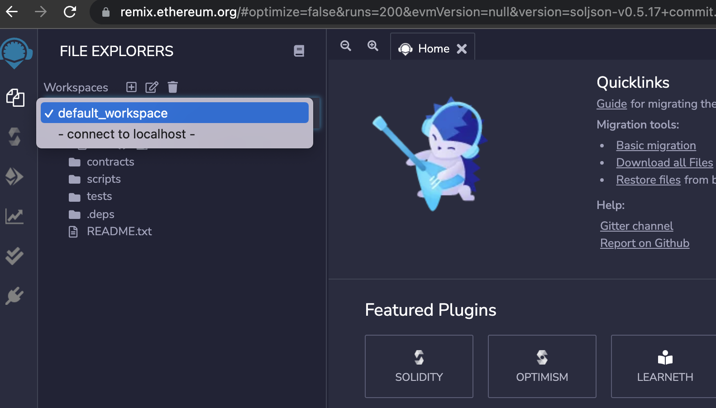Open the Gitter channel link
Viewport: 716px width, 408px height.
[x=636, y=226]
